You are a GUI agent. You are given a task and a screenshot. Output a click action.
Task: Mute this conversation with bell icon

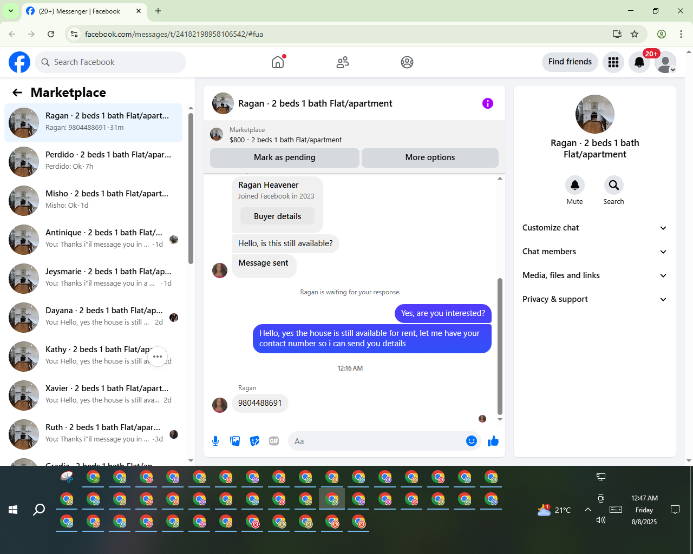coord(575,185)
